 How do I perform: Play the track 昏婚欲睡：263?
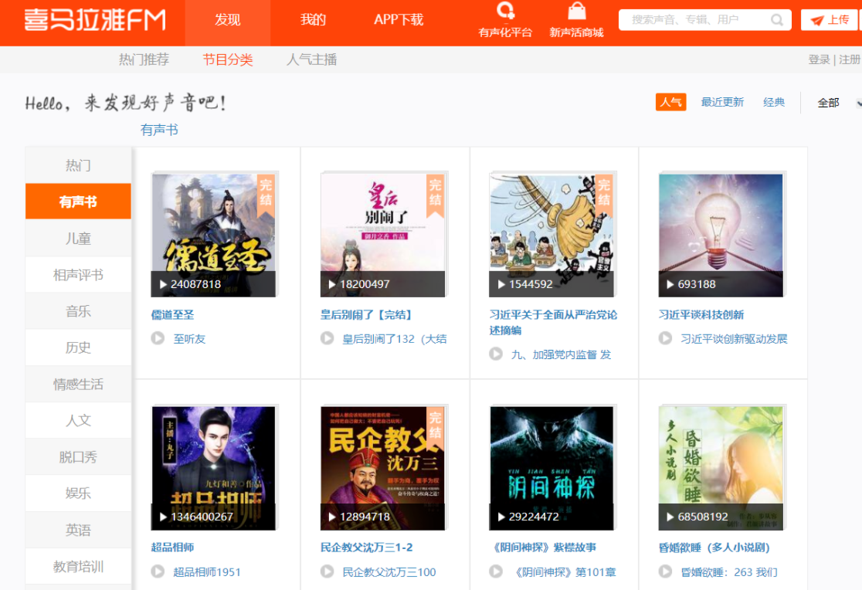coord(665,571)
